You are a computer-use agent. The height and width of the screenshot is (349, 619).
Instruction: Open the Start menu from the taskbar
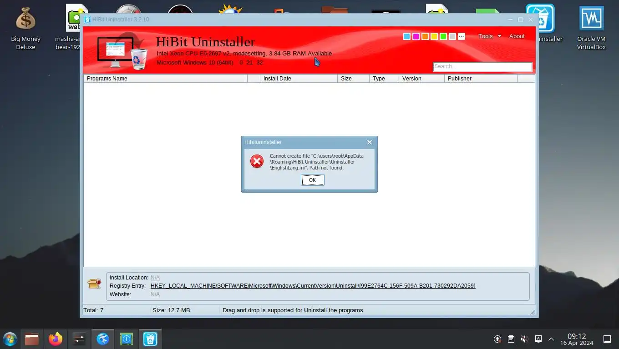point(10,339)
